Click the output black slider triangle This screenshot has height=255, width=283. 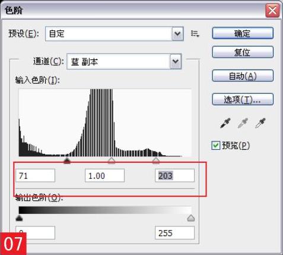19,218
